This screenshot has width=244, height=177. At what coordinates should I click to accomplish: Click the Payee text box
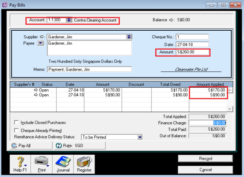[x=90, y=48]
